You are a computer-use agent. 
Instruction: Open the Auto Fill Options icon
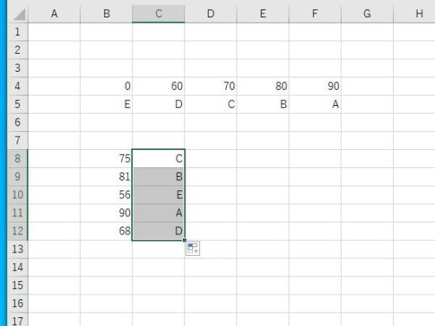(x=193, y=249)
